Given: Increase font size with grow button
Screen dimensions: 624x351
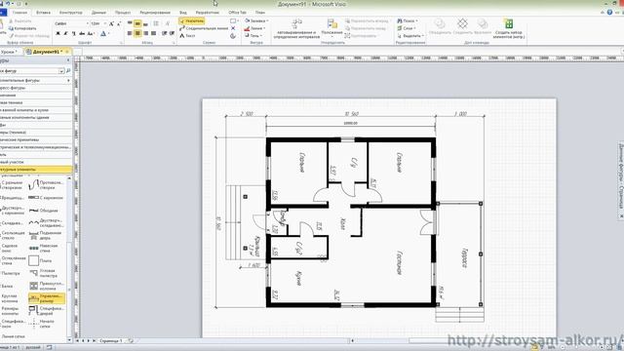Looking at the screenshot, I should (112, 23).
